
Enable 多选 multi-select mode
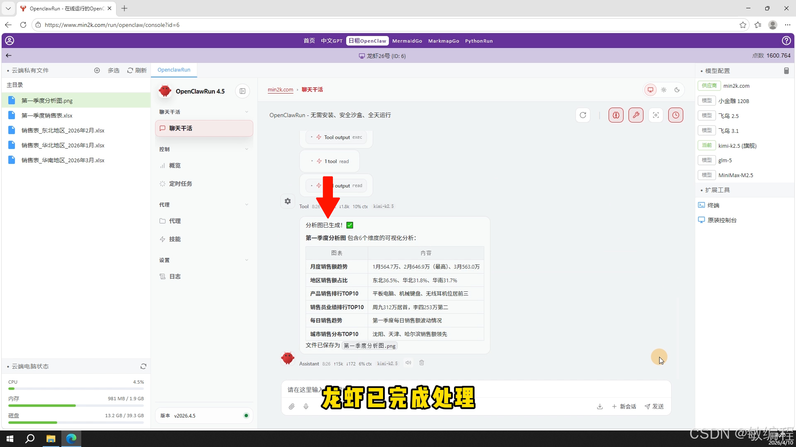[x=113, y=70]
